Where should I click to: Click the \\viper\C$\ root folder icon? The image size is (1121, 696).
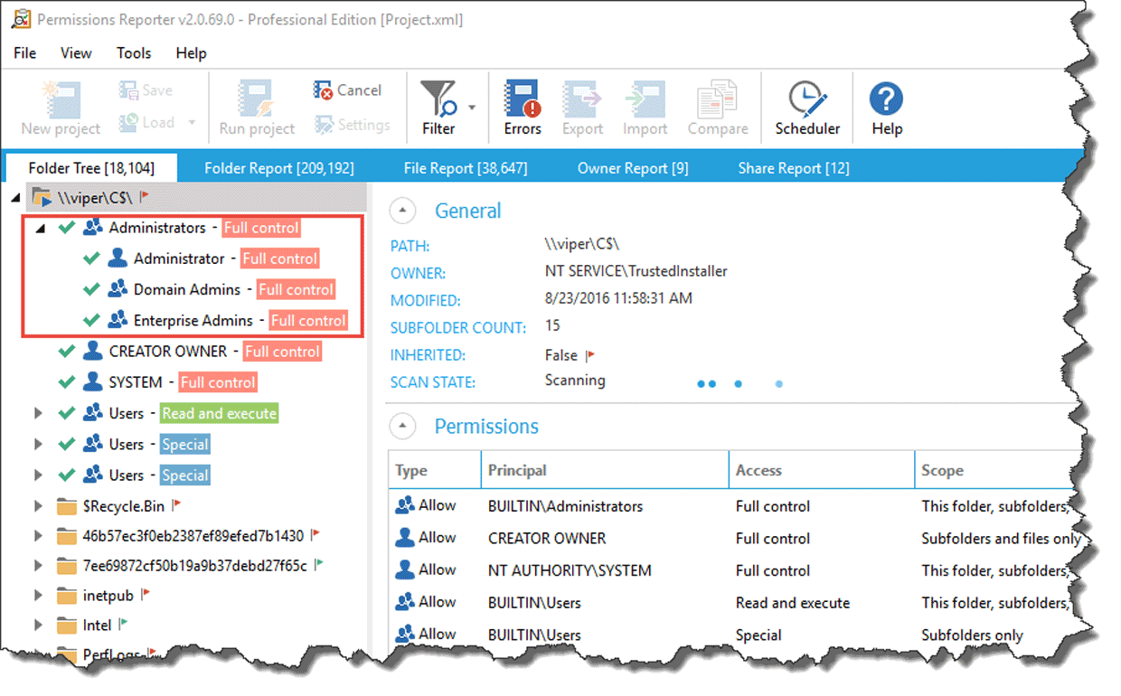(41, 196)
